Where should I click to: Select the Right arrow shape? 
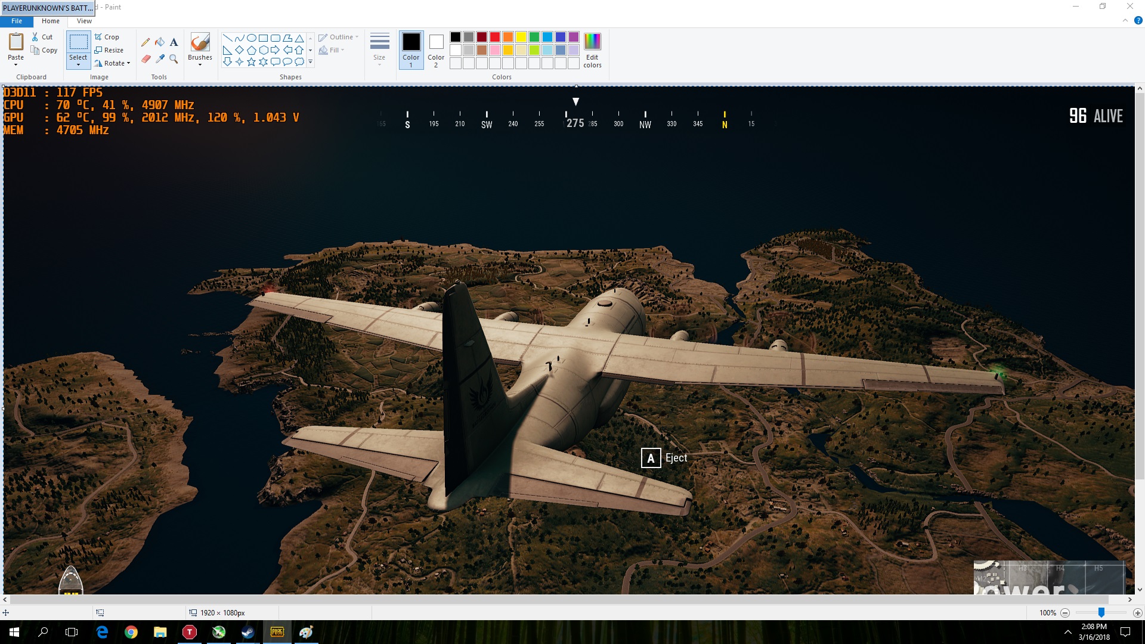tap(275, 50)
